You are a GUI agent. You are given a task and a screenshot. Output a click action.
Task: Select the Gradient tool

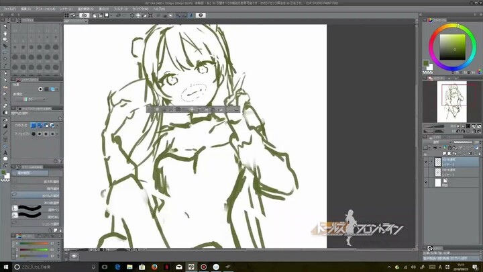[x=5, y=126]
